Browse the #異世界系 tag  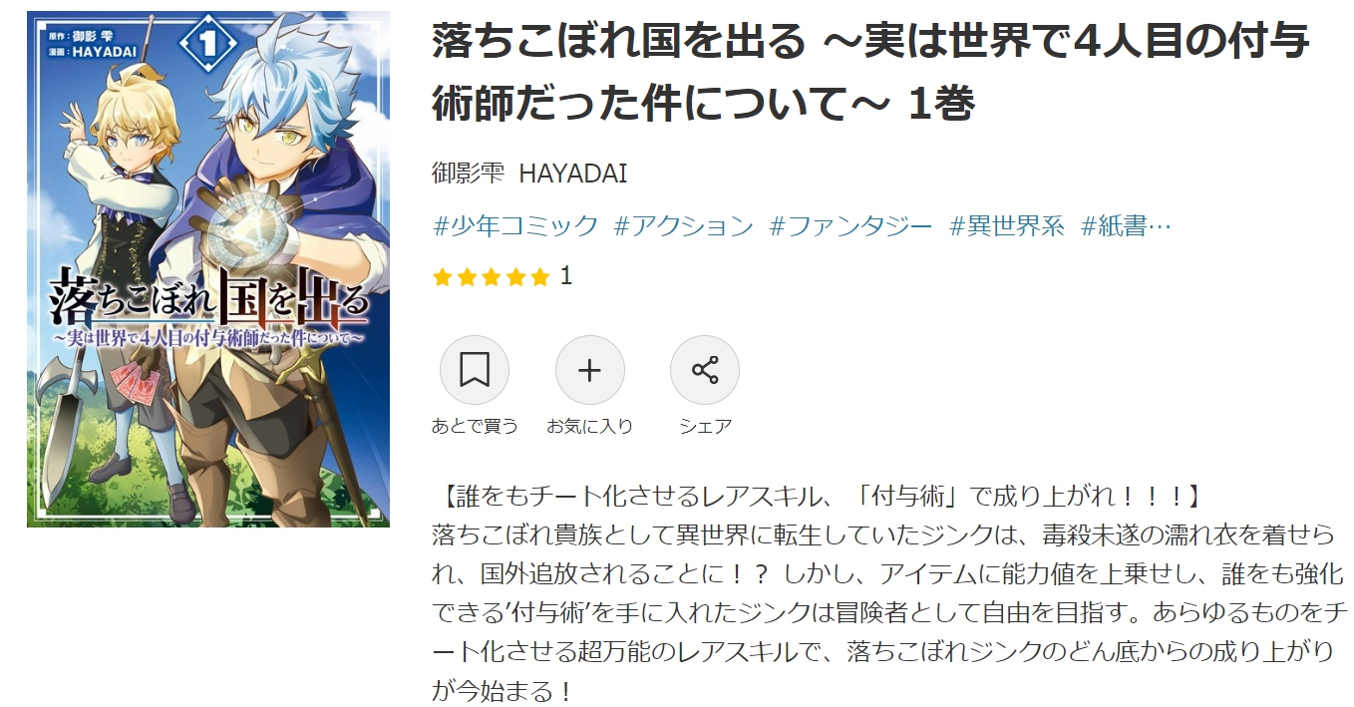(x=1007, y=225)
